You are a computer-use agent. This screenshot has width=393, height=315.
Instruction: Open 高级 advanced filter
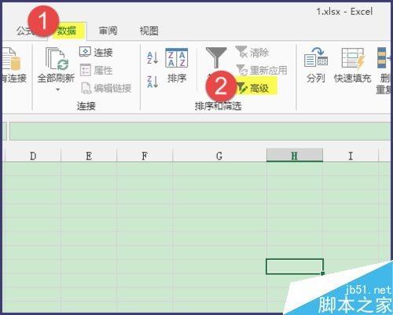pos(253,88)
